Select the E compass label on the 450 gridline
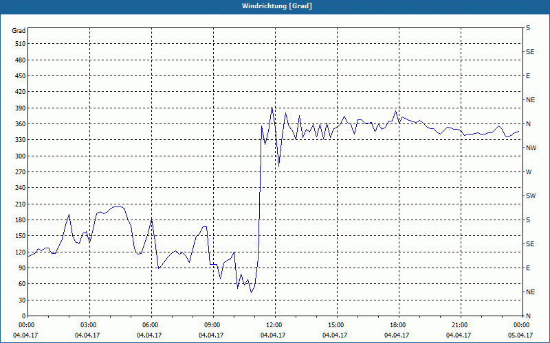 528,76
